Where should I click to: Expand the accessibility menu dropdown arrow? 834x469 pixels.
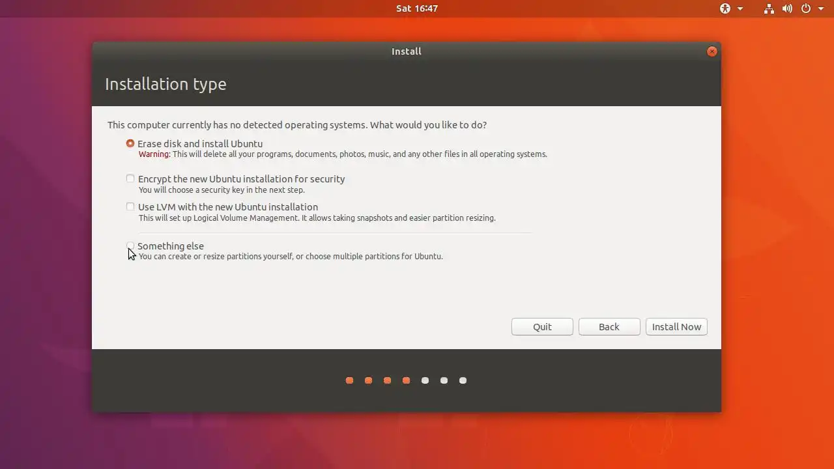pyautogui.click(x=740, y=9)
